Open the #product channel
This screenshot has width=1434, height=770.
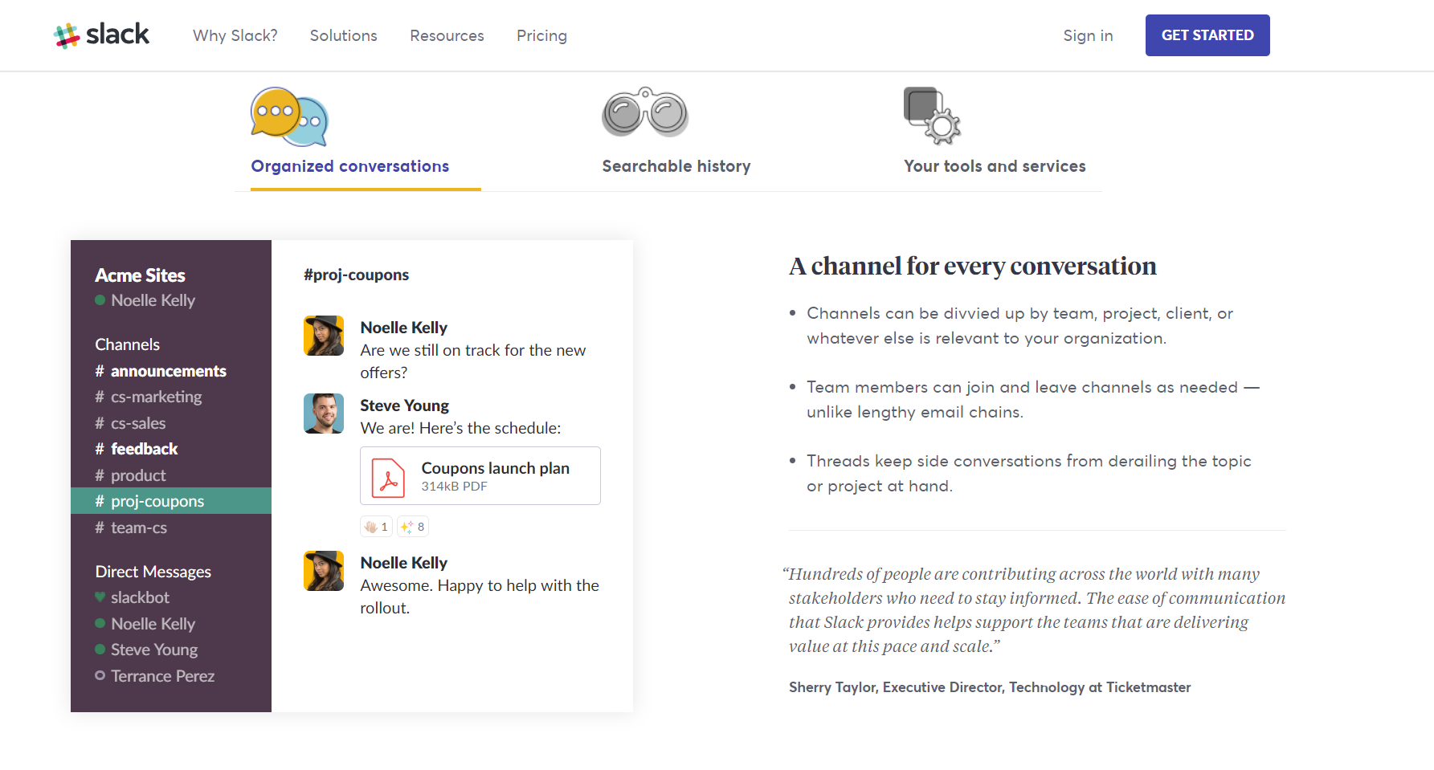point(171,475)
